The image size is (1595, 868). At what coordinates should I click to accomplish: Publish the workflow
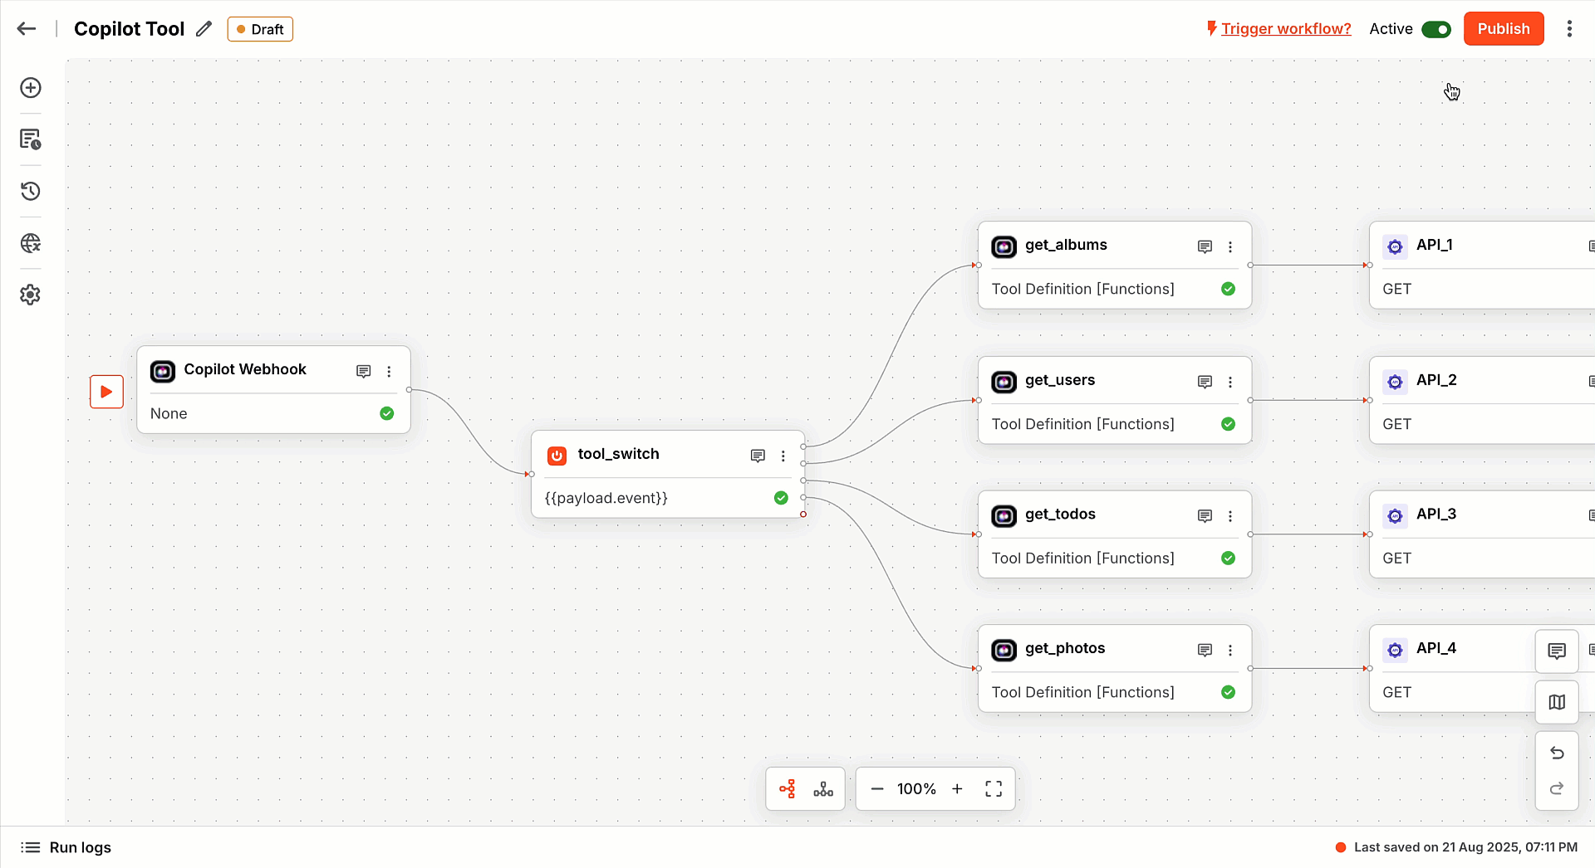click(1504, 28)
